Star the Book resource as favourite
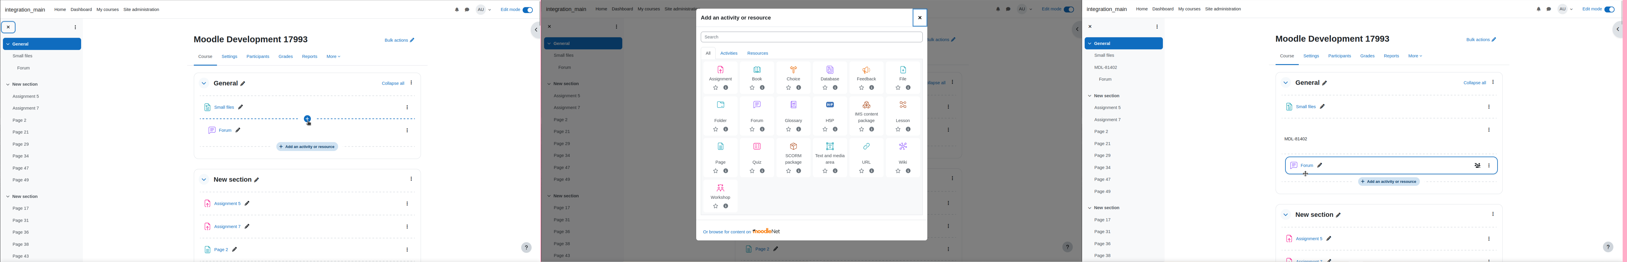 [x=752, y=88]
